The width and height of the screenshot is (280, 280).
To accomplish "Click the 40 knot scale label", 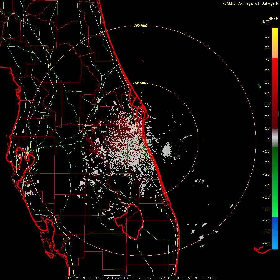I will point(267,94).
